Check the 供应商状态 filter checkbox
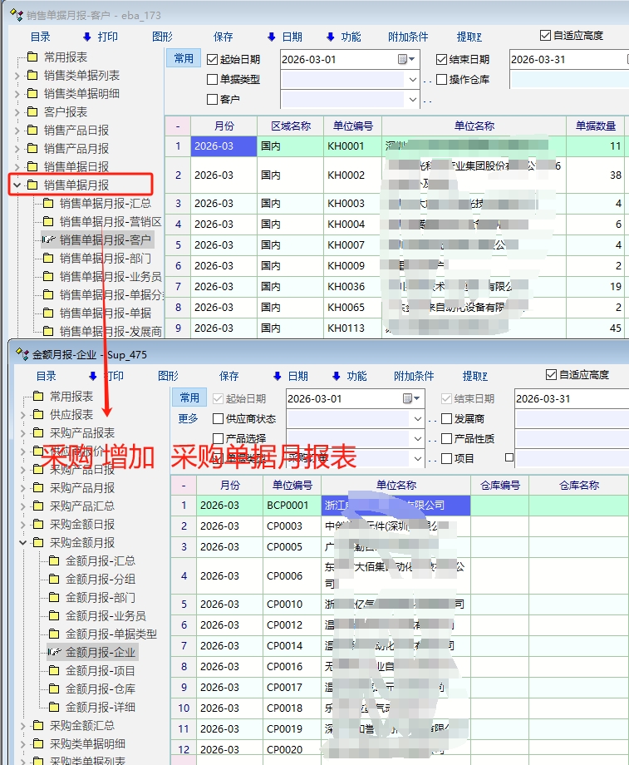 click(x=218, y=419)
